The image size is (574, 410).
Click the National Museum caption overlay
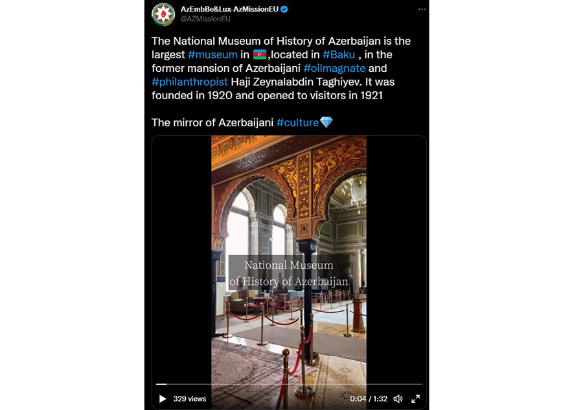point(289,273)
